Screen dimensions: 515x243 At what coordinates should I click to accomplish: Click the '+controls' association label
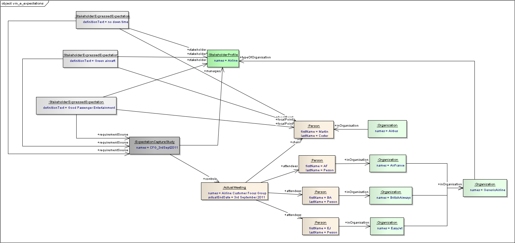coord(210,179)
